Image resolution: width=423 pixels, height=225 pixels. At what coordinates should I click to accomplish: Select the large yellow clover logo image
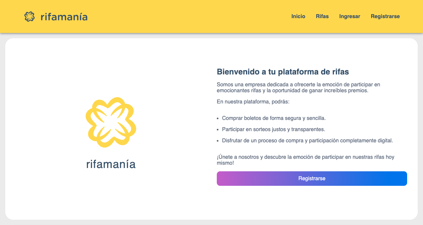tap(111, 122)
